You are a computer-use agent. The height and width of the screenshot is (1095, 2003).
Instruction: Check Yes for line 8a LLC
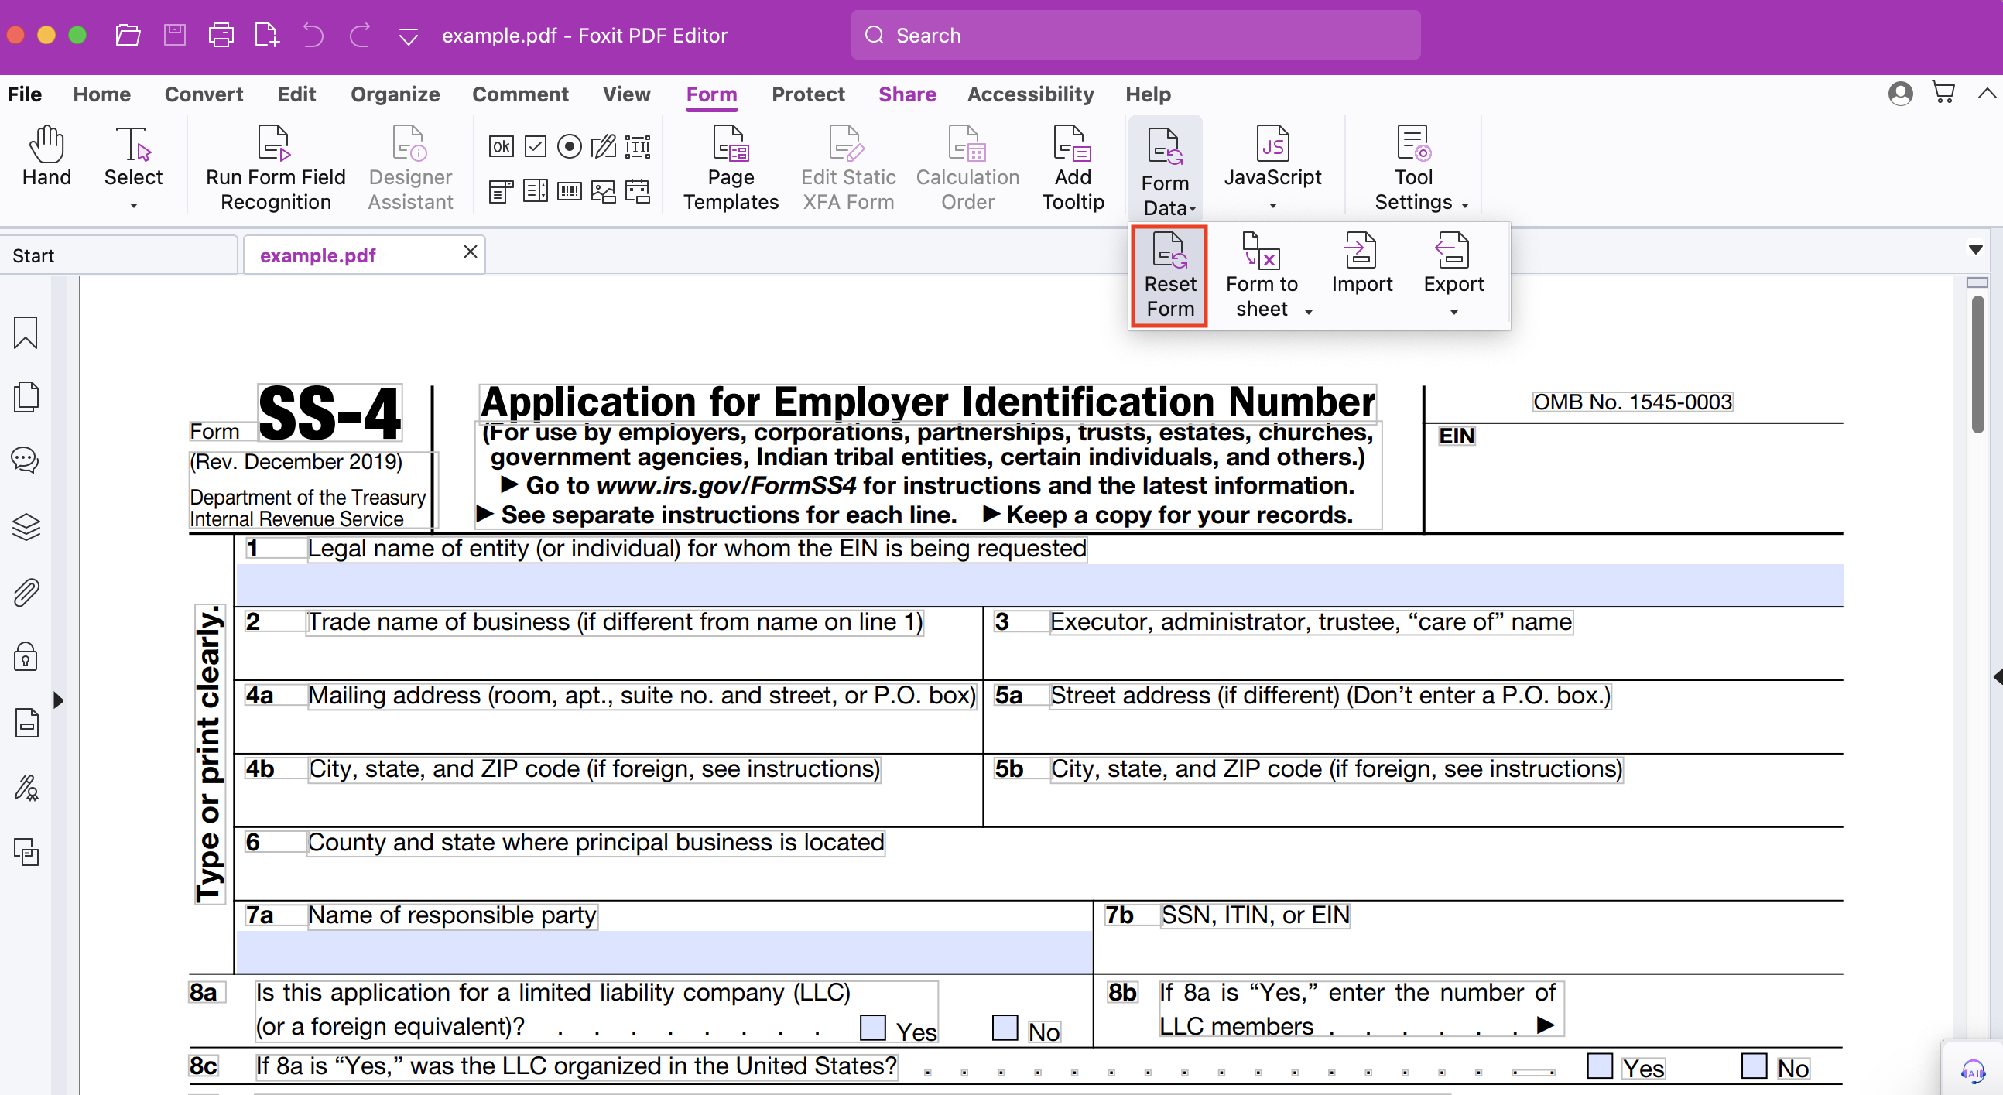[872, 1028]
